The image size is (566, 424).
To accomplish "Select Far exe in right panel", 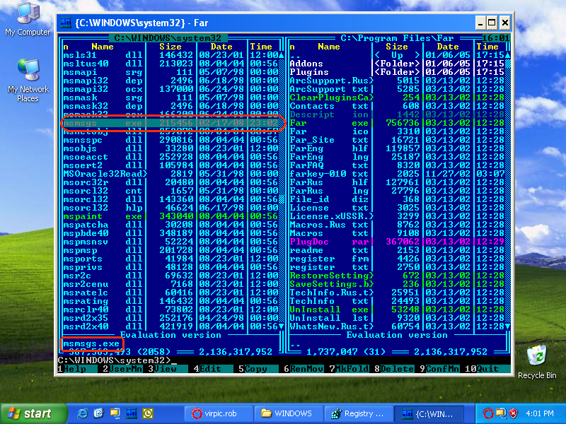I will coord(397,123).
